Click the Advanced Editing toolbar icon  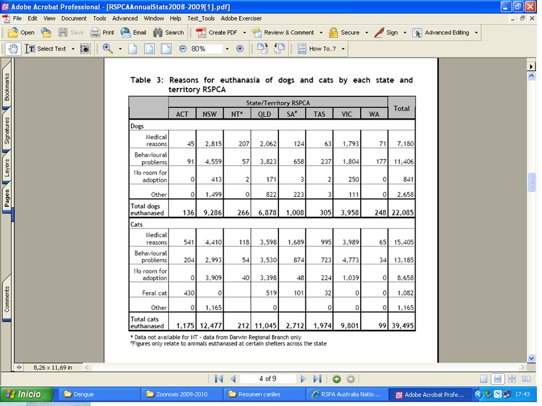point(417,33)
